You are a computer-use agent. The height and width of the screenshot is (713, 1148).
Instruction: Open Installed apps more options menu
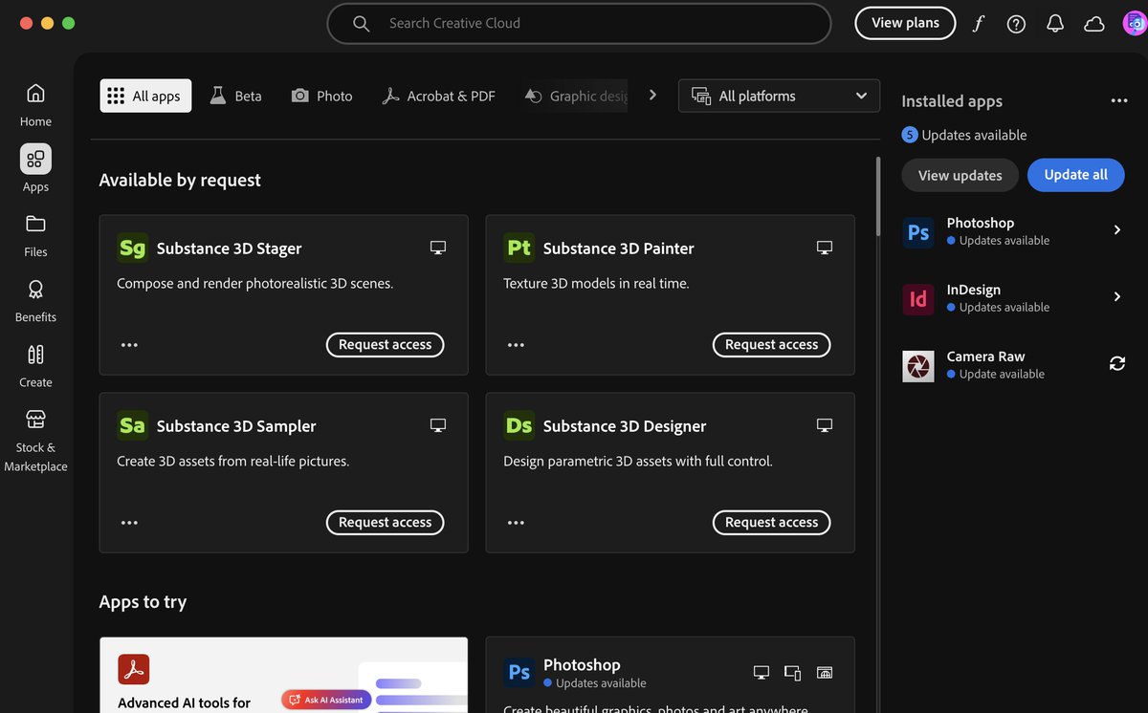(1118, 100)
